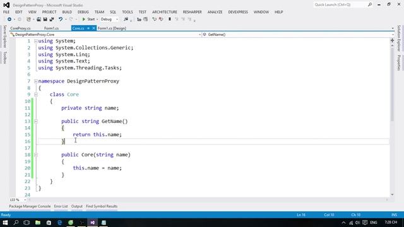Click the decrease indent toolbar icon
404x227 pixels.
pyautogui.click(x=139, y=20)
